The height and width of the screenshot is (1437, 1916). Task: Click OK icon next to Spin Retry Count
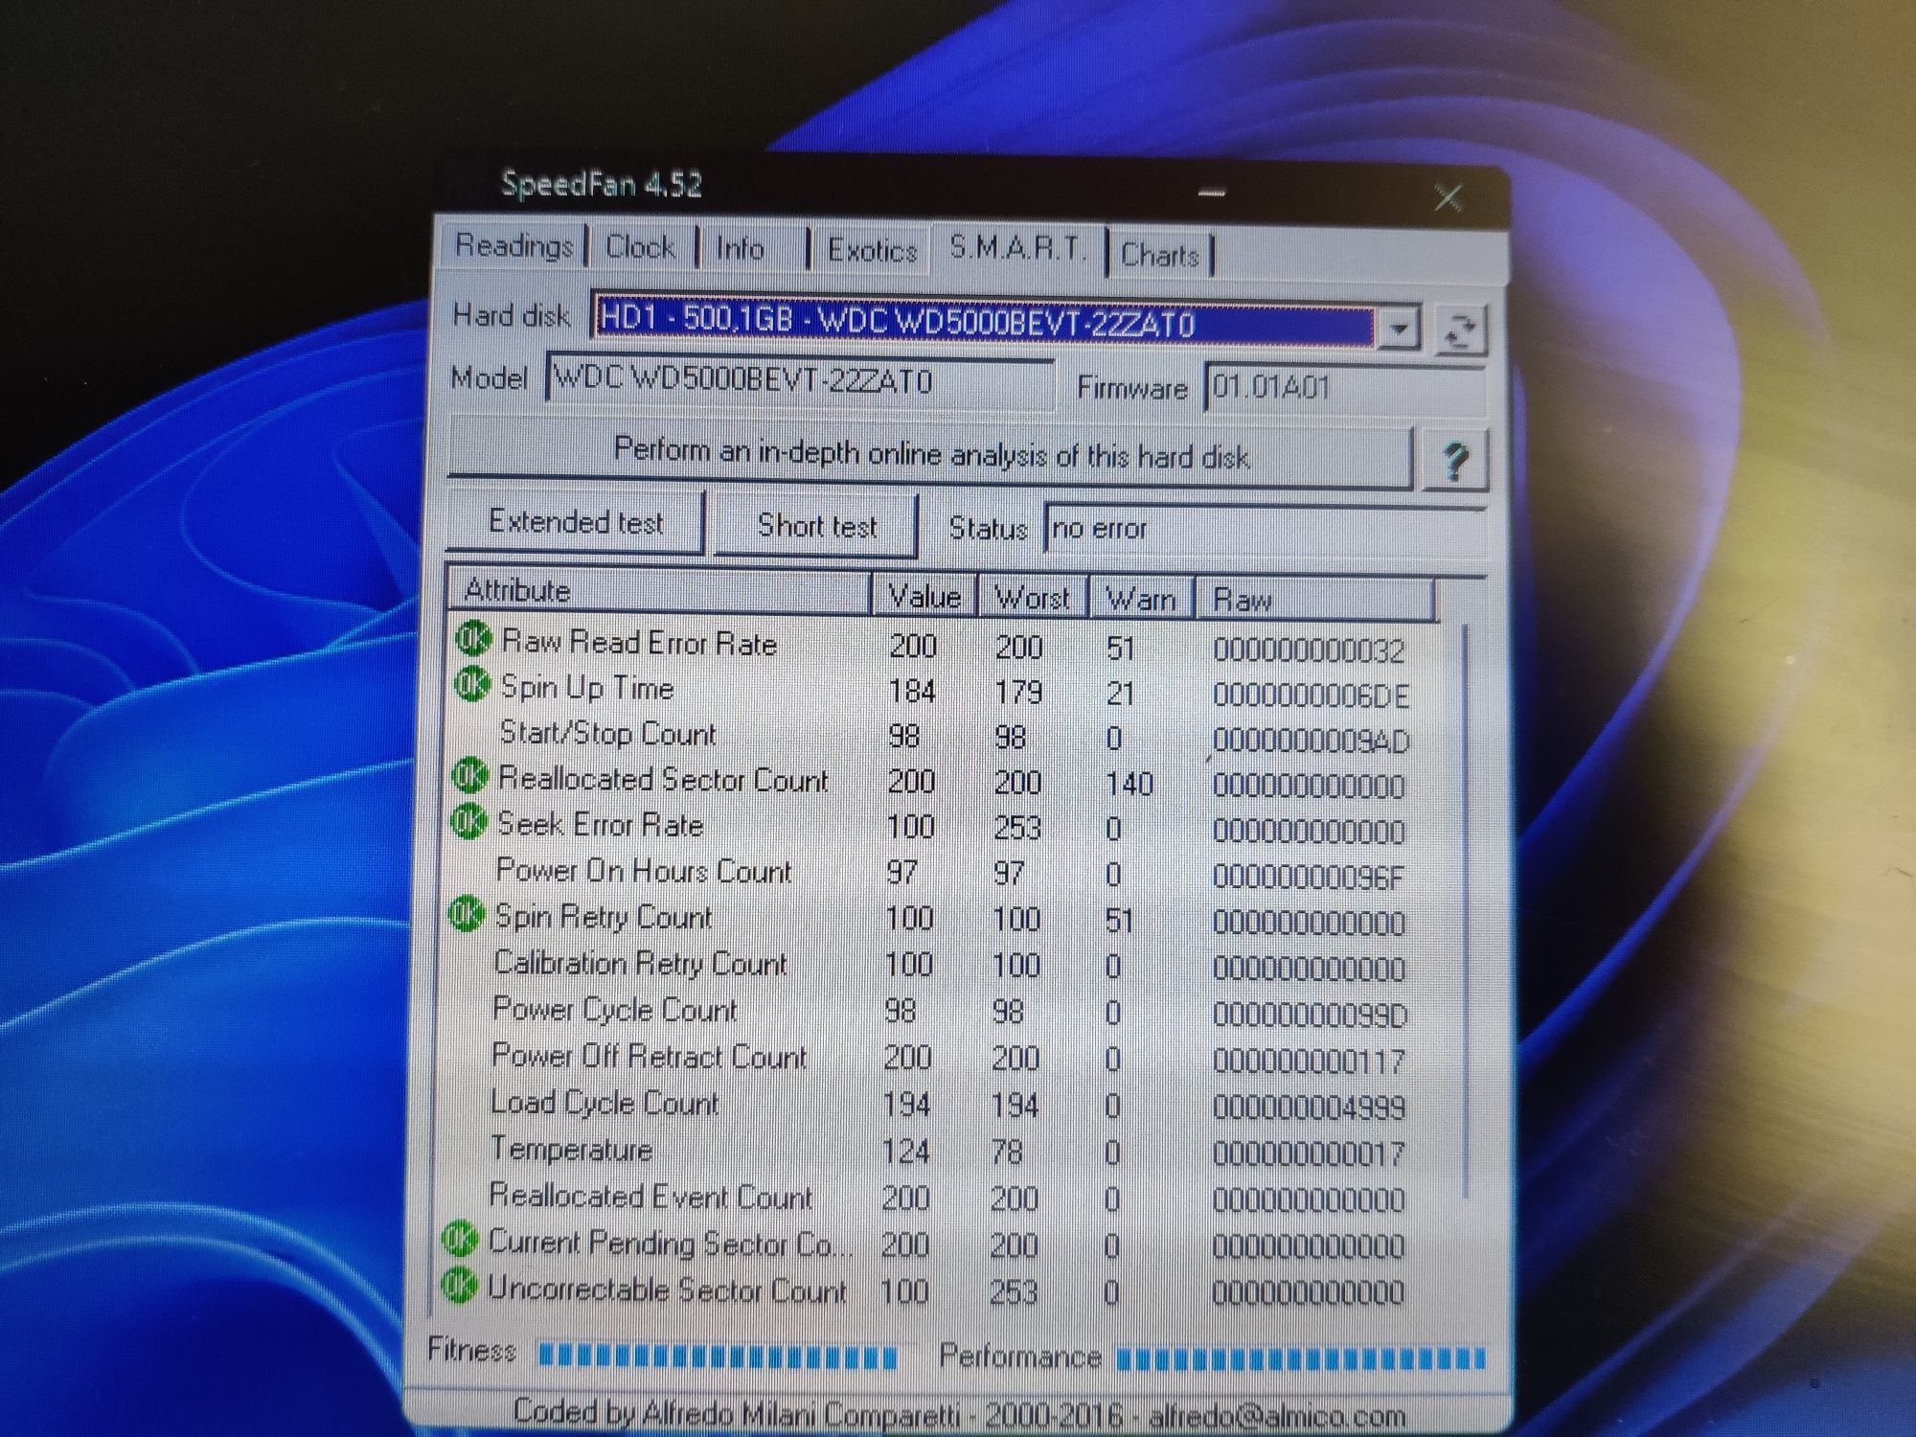click(x=465, y=915)
